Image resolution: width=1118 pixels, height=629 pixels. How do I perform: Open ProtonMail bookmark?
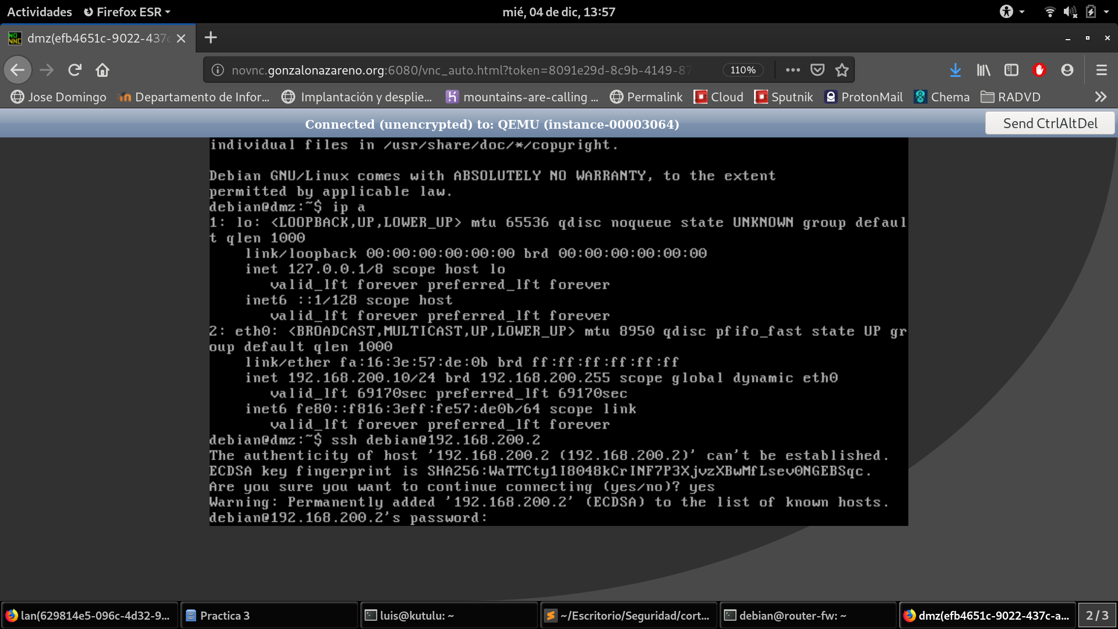coord(864,97)
